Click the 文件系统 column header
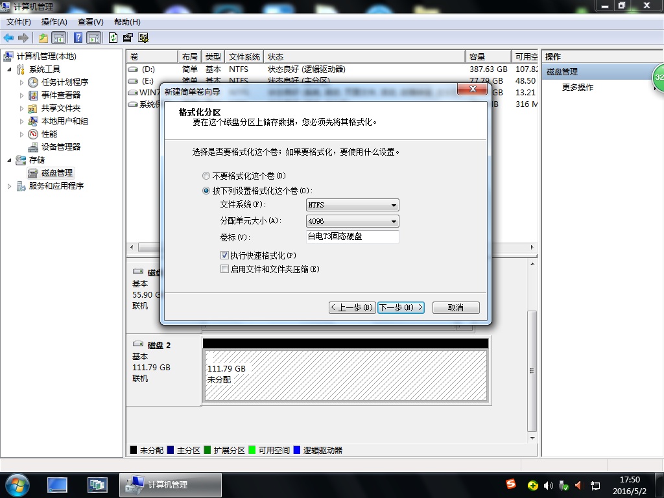The height and width of the screenshot is (498, 664). point(244,57)
